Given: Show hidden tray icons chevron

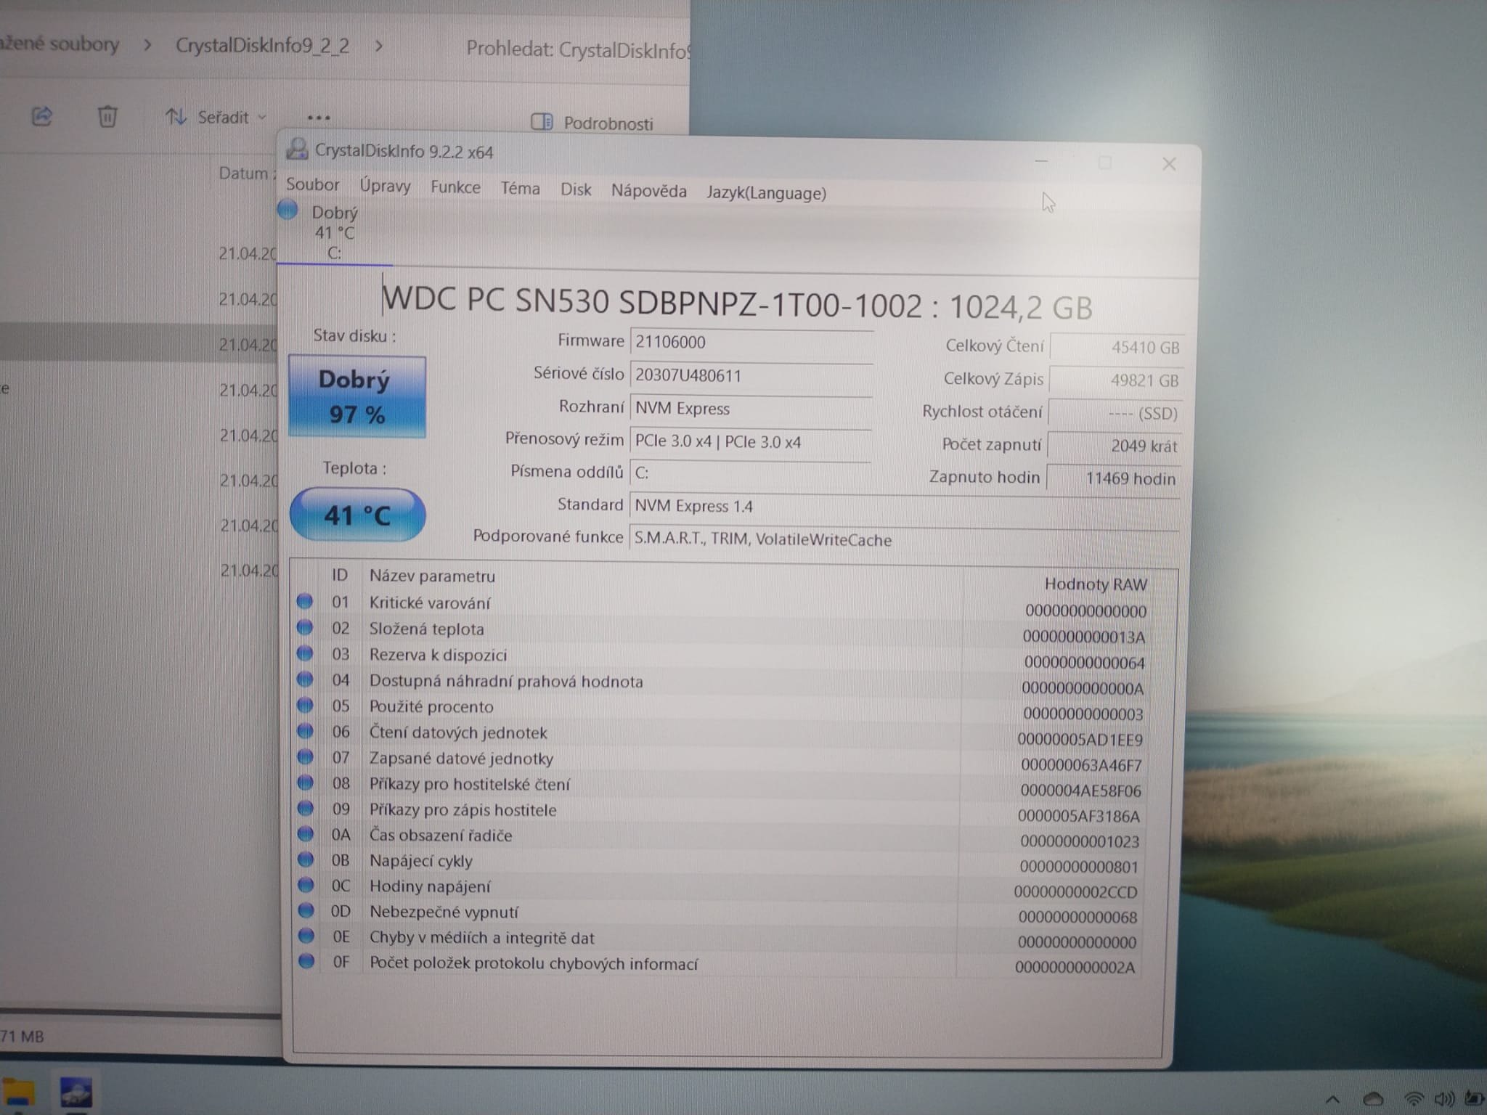Looking at the screenshot, I should (1332, 1099).
